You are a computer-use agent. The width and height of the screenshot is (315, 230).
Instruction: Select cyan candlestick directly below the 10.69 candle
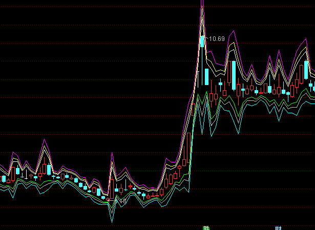206,77
